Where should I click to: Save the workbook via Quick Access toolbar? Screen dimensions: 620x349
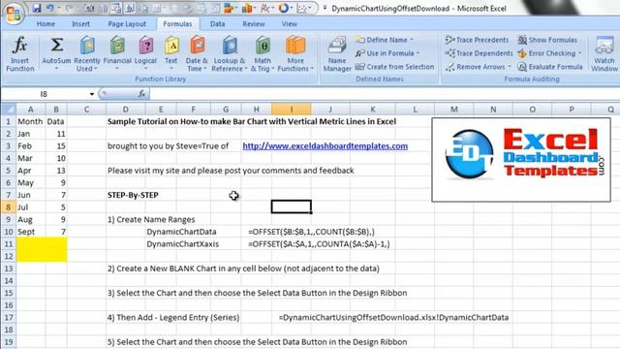pyautogui.click(x=37, y=8)
